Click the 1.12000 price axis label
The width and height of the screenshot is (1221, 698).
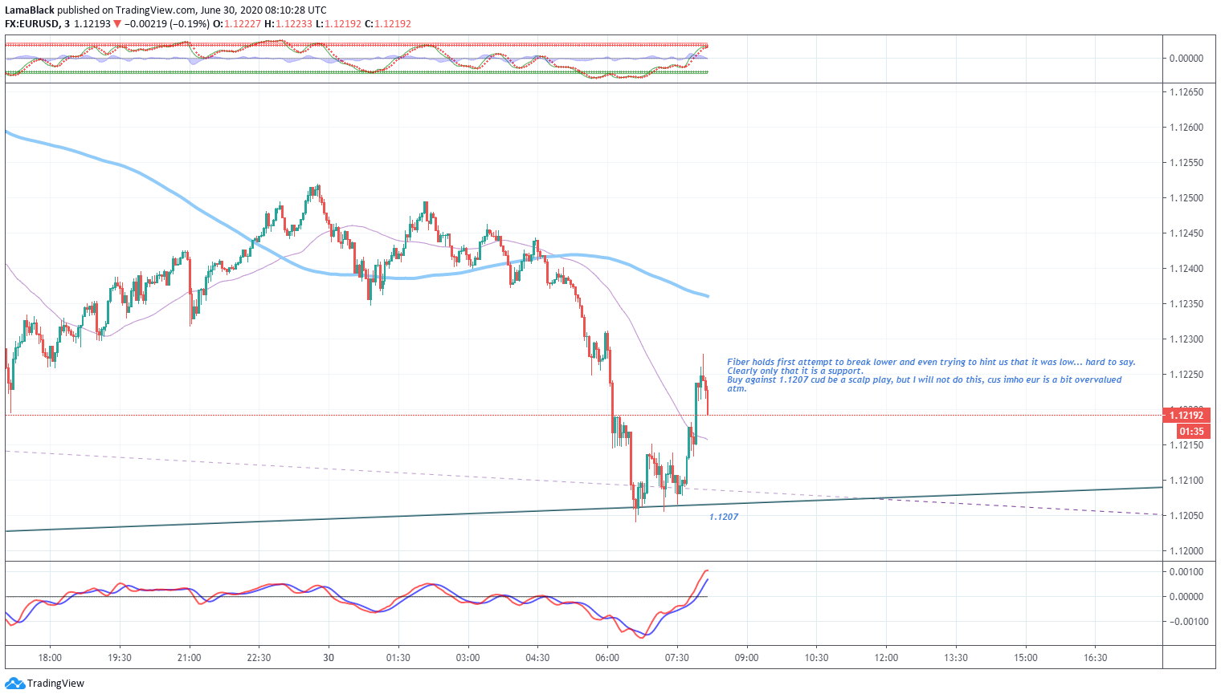pyautogui.click(x=1186, y=551)
